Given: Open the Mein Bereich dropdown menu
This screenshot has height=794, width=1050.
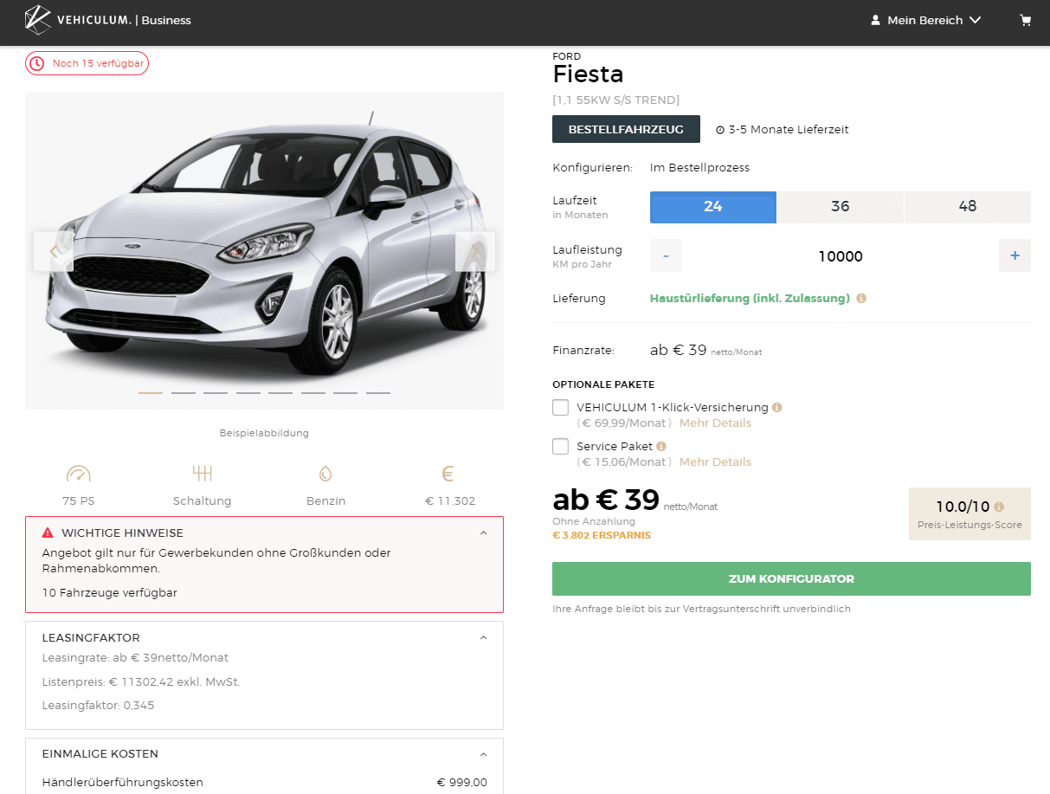Looking at the screenshot, I should [925, 20].
